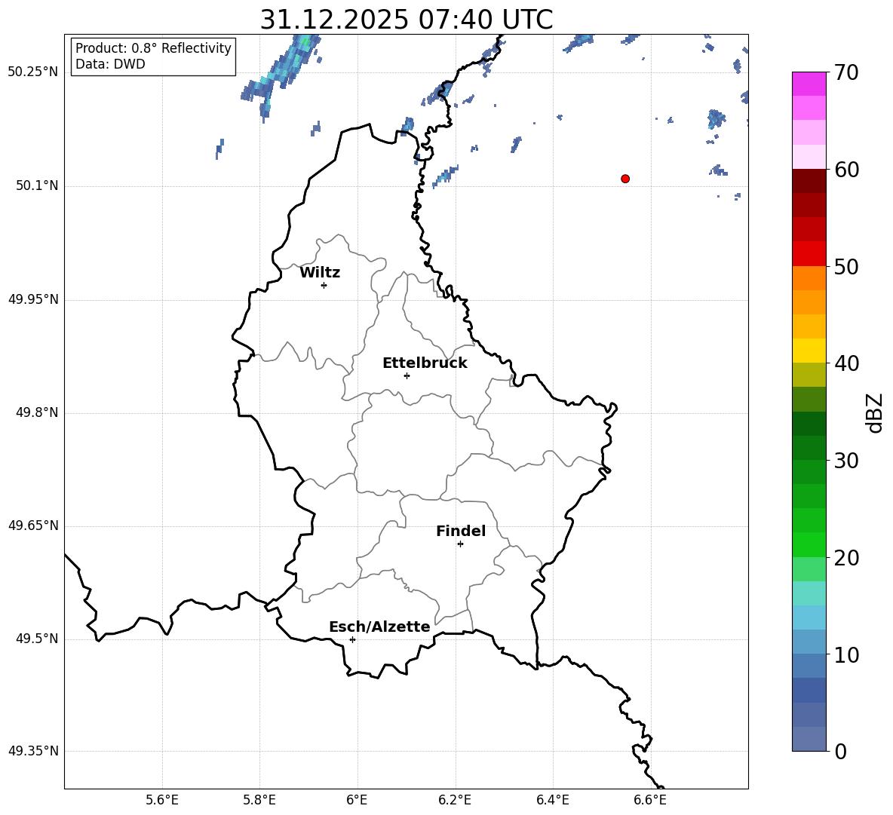Click the 49.35°N latitude tick label
Screen dimensions: 893x815
(33, 751)
